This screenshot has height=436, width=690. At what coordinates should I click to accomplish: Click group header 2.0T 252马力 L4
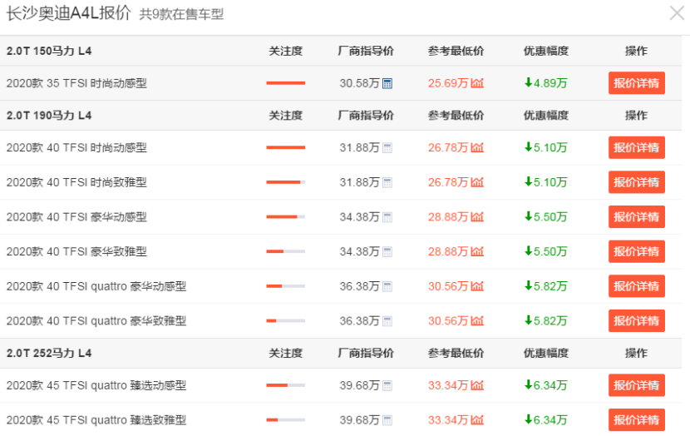tap(49, 353)
